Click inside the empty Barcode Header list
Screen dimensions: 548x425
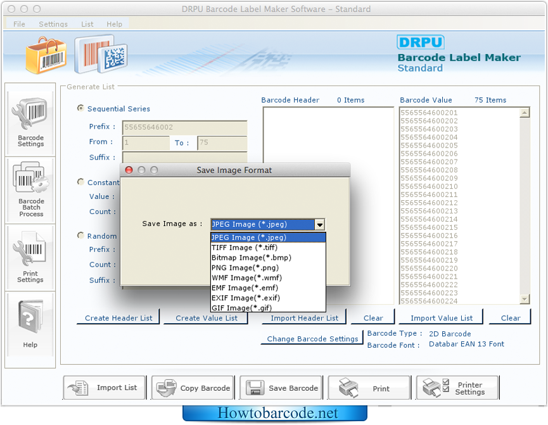pyautogui.click(x=329, y=205)
